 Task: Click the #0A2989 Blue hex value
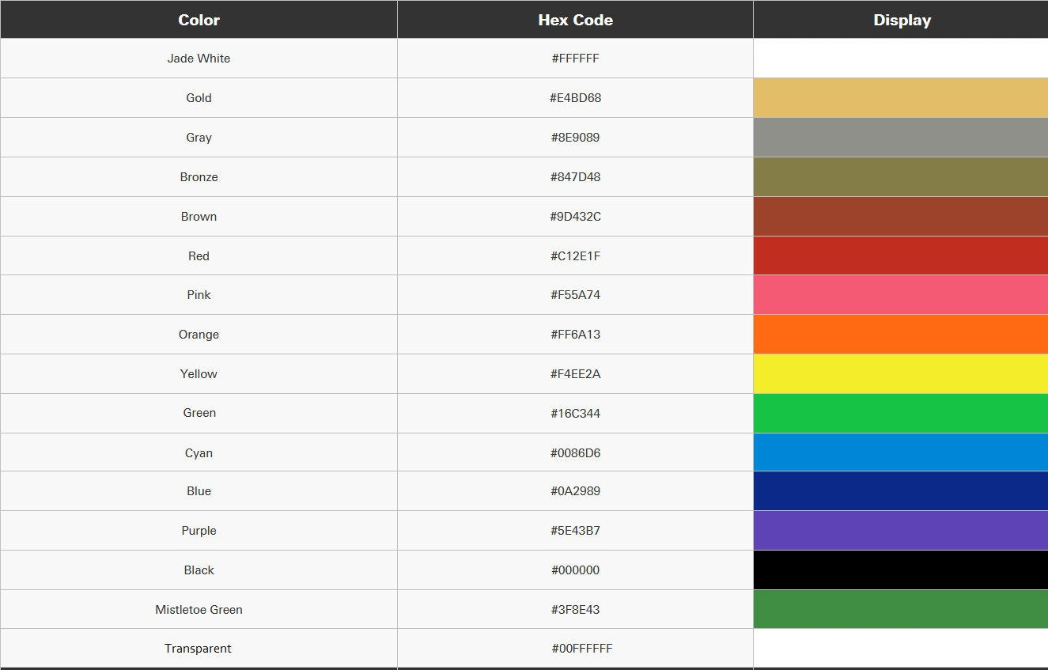click(x=575, y=491)
